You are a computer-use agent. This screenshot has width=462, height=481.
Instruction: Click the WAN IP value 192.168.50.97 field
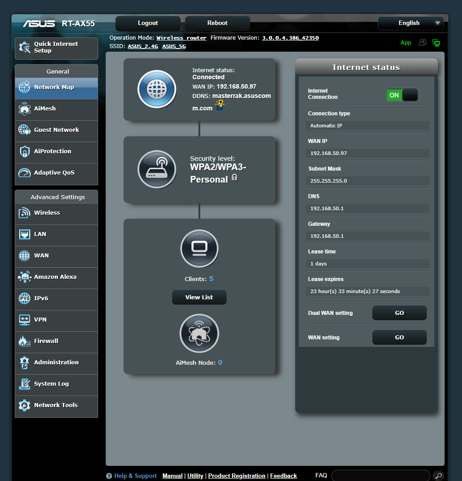pyautogui.click(x=367, y=153)
